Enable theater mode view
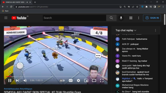Image resolution: width=166 pixels, height=93 pixels. [94, 81]
